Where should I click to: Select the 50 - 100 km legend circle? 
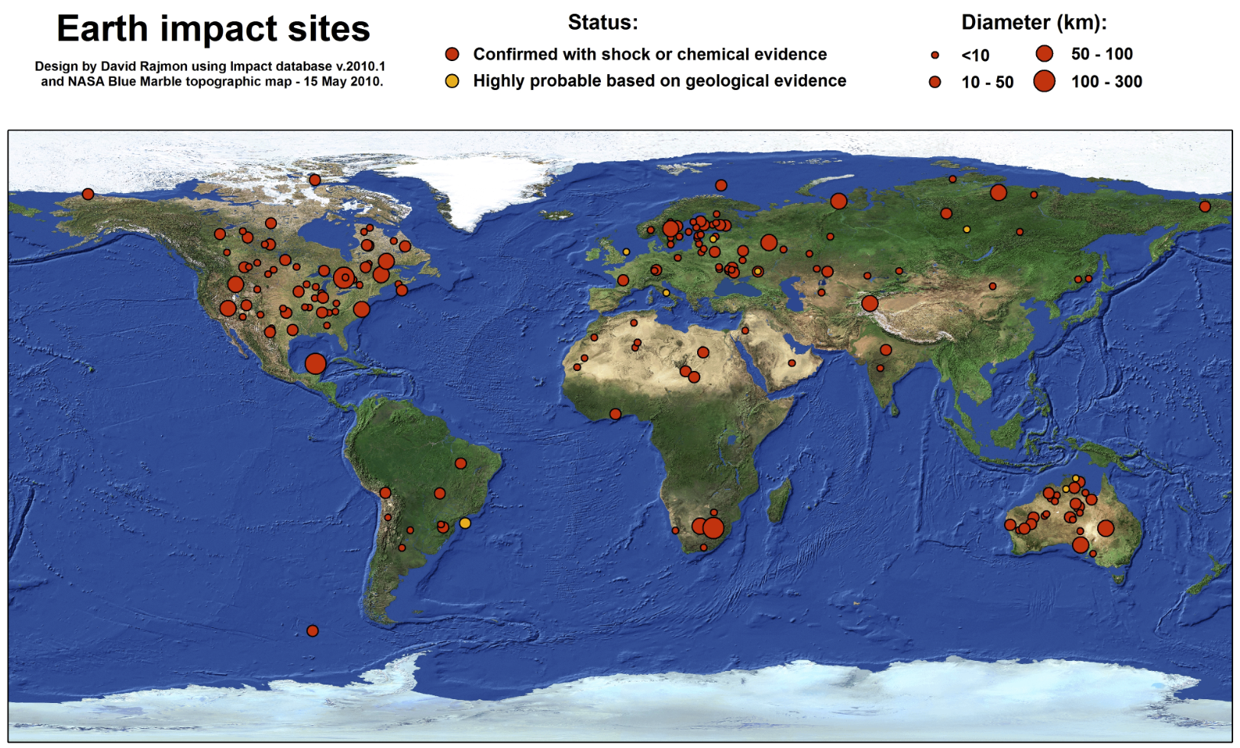click(1045, 53)
